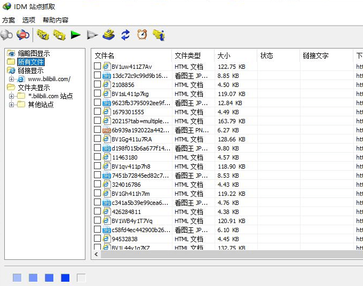The width and height of the screenshot is (363, 286).
Task: Click the JPG icon of 13dc72c9c99d9b16 row
Action: pos(106,76)
